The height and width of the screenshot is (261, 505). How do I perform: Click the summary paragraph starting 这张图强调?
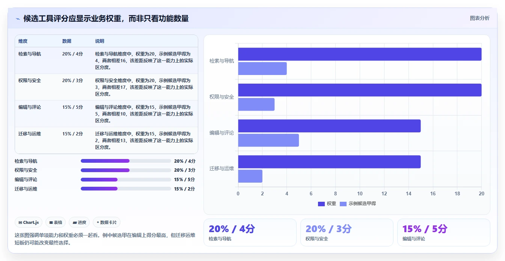point(105,239)
